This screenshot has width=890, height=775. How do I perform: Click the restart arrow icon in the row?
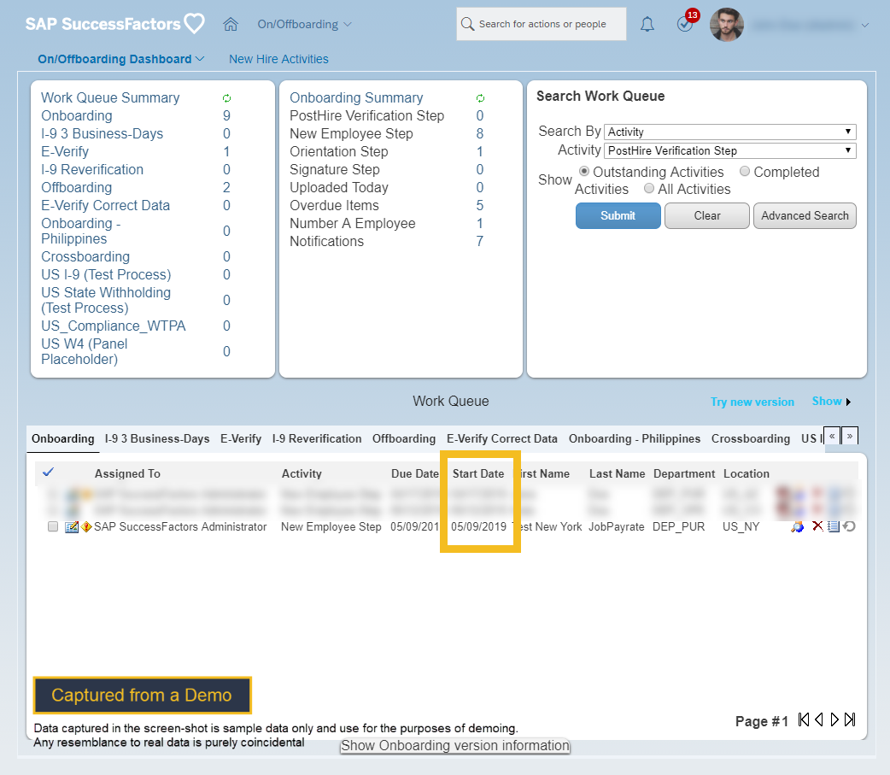(849, 526)
